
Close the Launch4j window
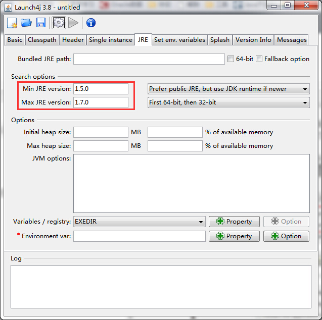coord(306,6)
